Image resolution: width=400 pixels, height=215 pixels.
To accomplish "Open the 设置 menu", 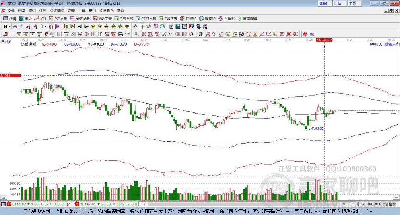I will pos(71,11).
